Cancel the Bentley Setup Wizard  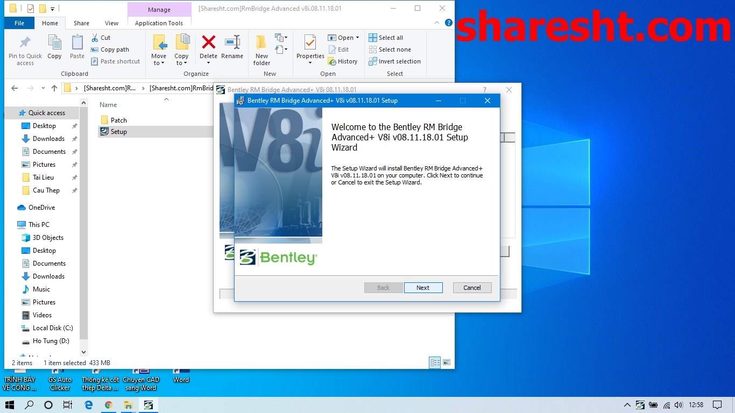pyautogui.click(x=472, y=288)
